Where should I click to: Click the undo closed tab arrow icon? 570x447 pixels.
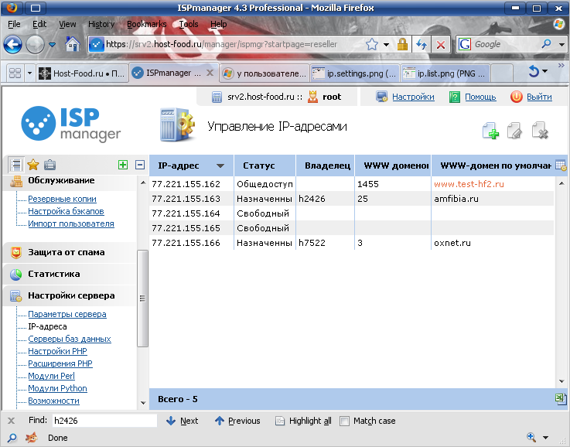tap(534, 71)
